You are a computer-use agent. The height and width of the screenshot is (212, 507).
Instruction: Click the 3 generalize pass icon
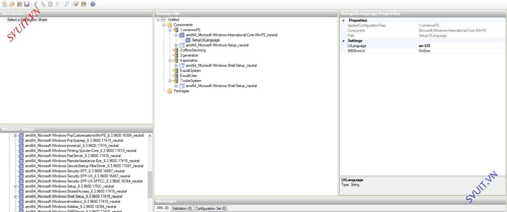click(176, 55)
